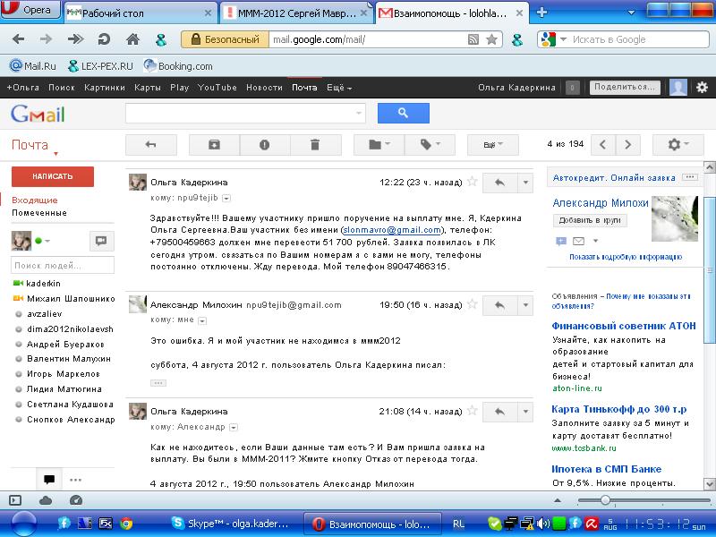Archive the conversation with the archive icon
716x537 pixels.
pos(214,145)
